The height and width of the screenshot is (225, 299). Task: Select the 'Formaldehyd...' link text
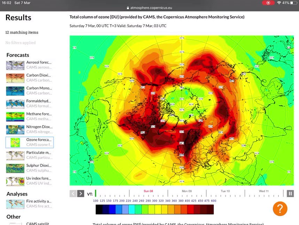tap(39, 101)
